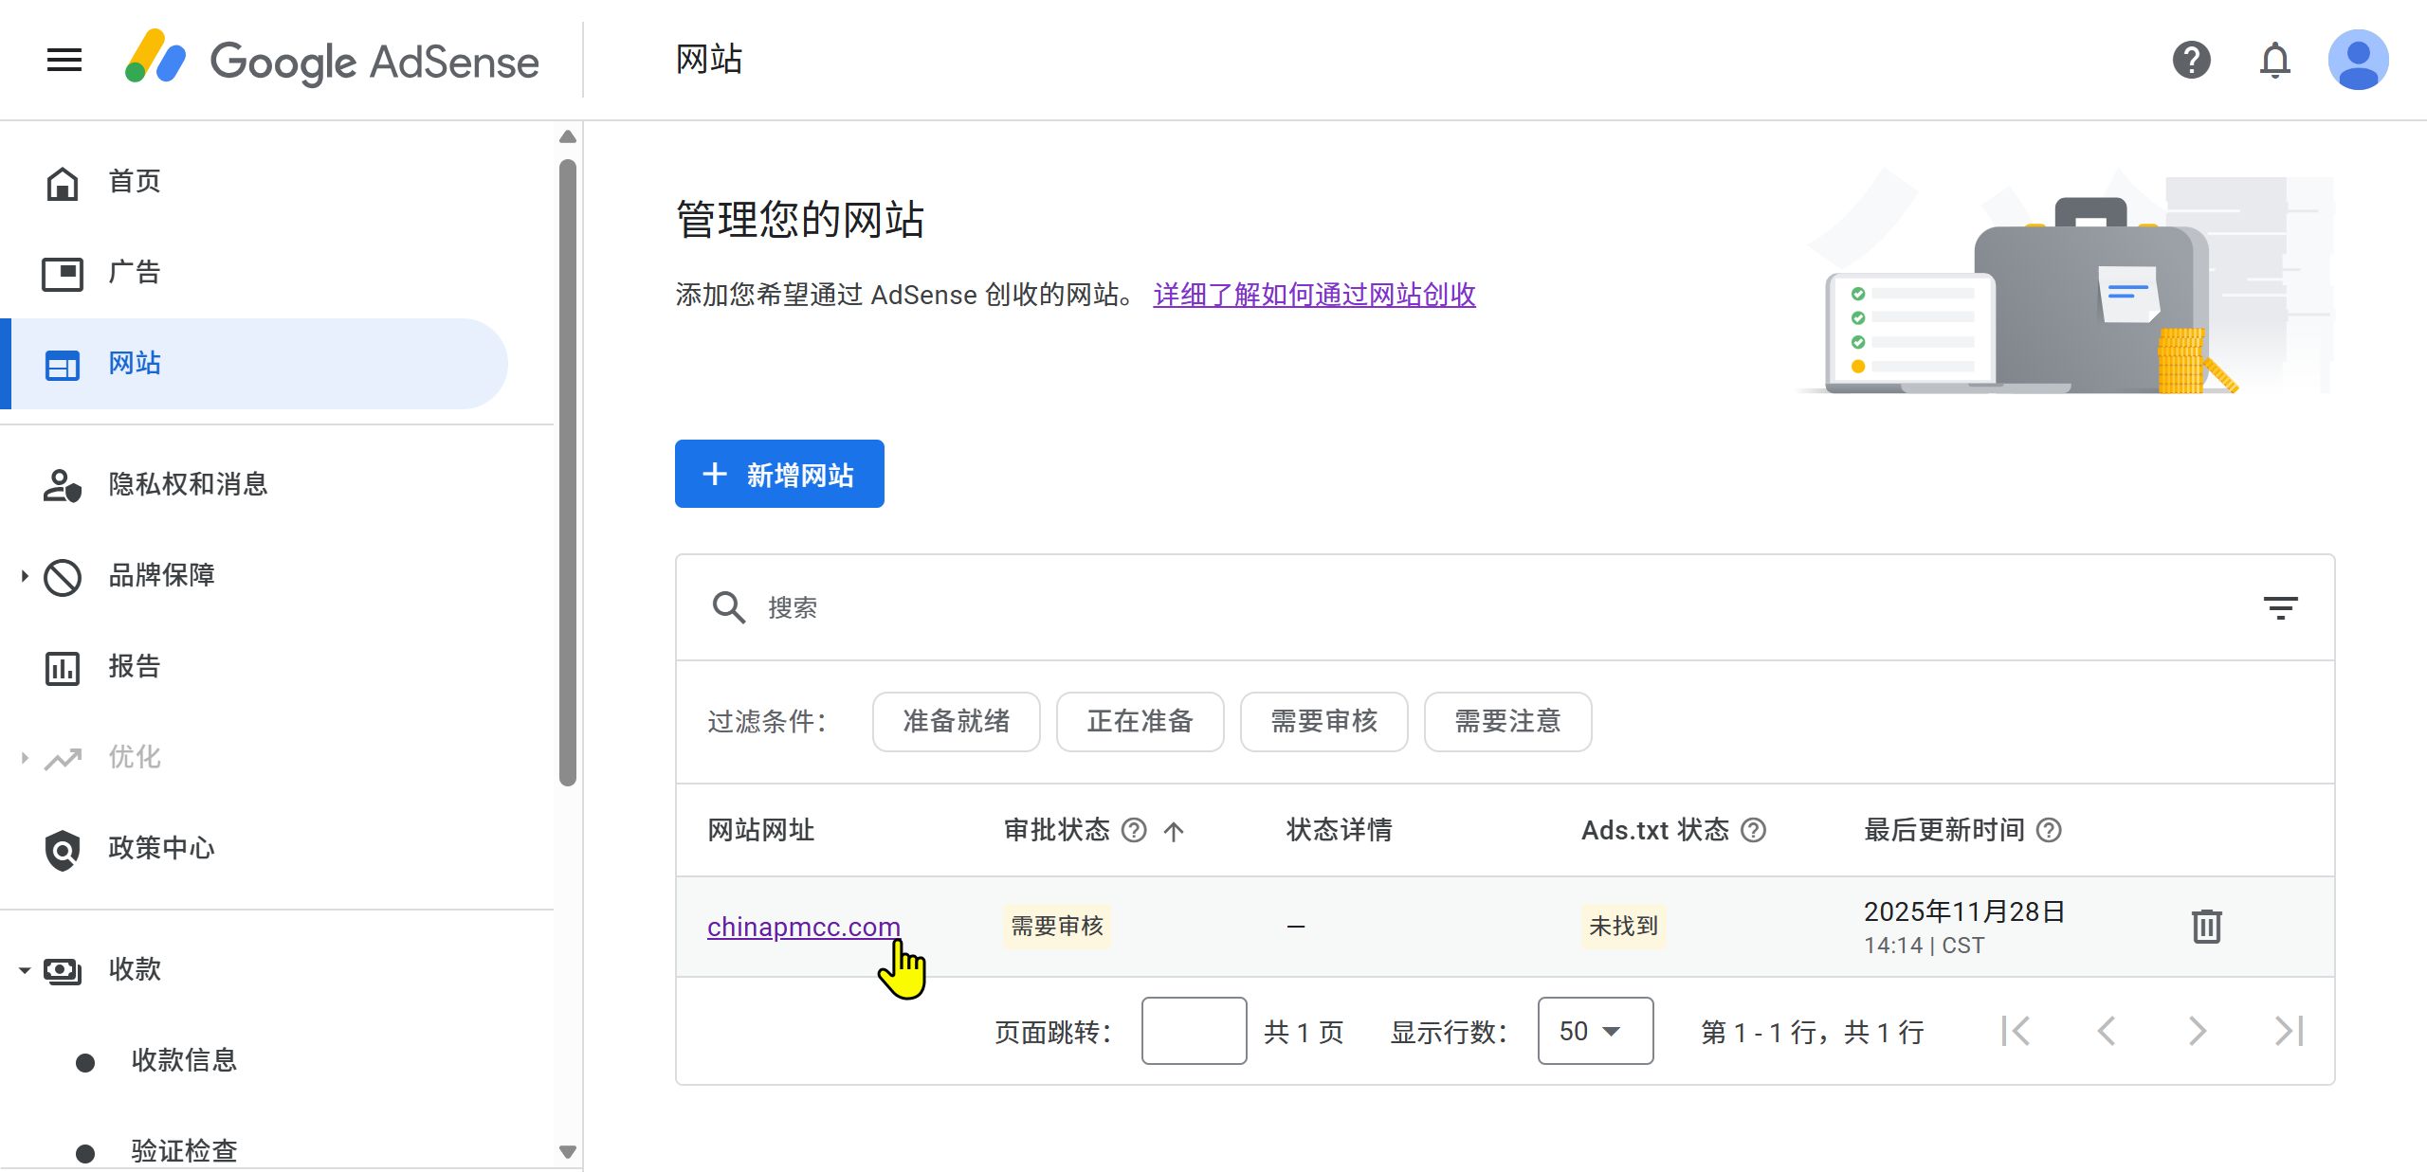This screenshot has width=2427, height=1172.
Task: Sort by approval status arrow
Action: [1174, 832]
